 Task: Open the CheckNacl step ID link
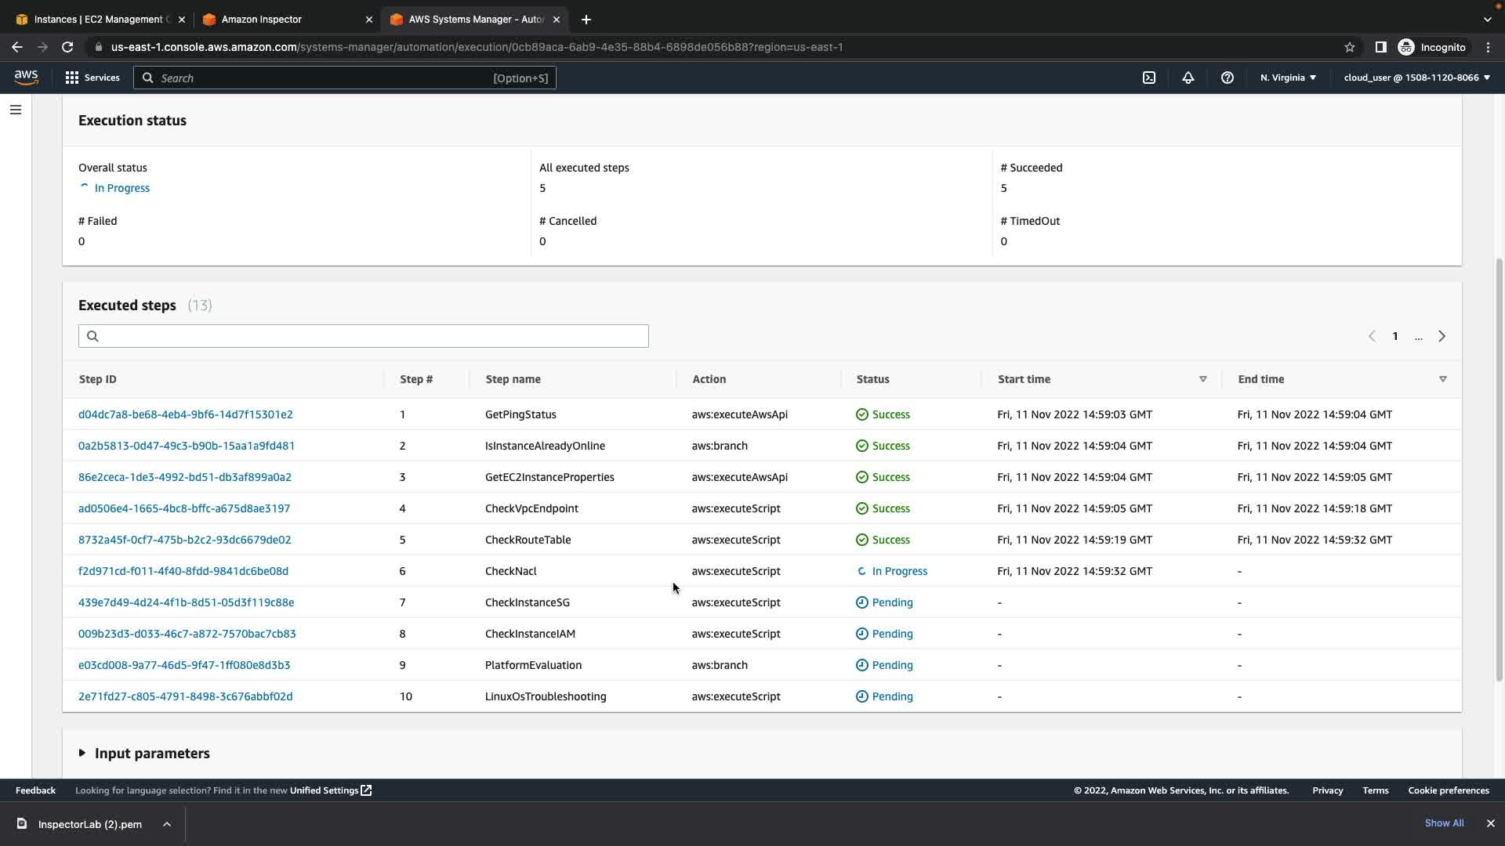point(183,571)
